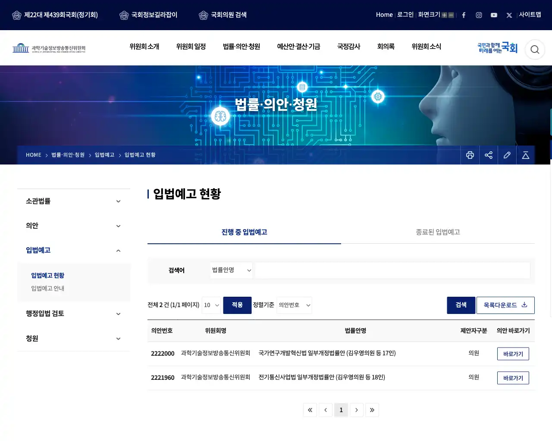This screenshot has width=552, height=441.
Task: Expand the 행정입법 검토 sidebar section
Action: pyautogui.click(x=74, y=314)
